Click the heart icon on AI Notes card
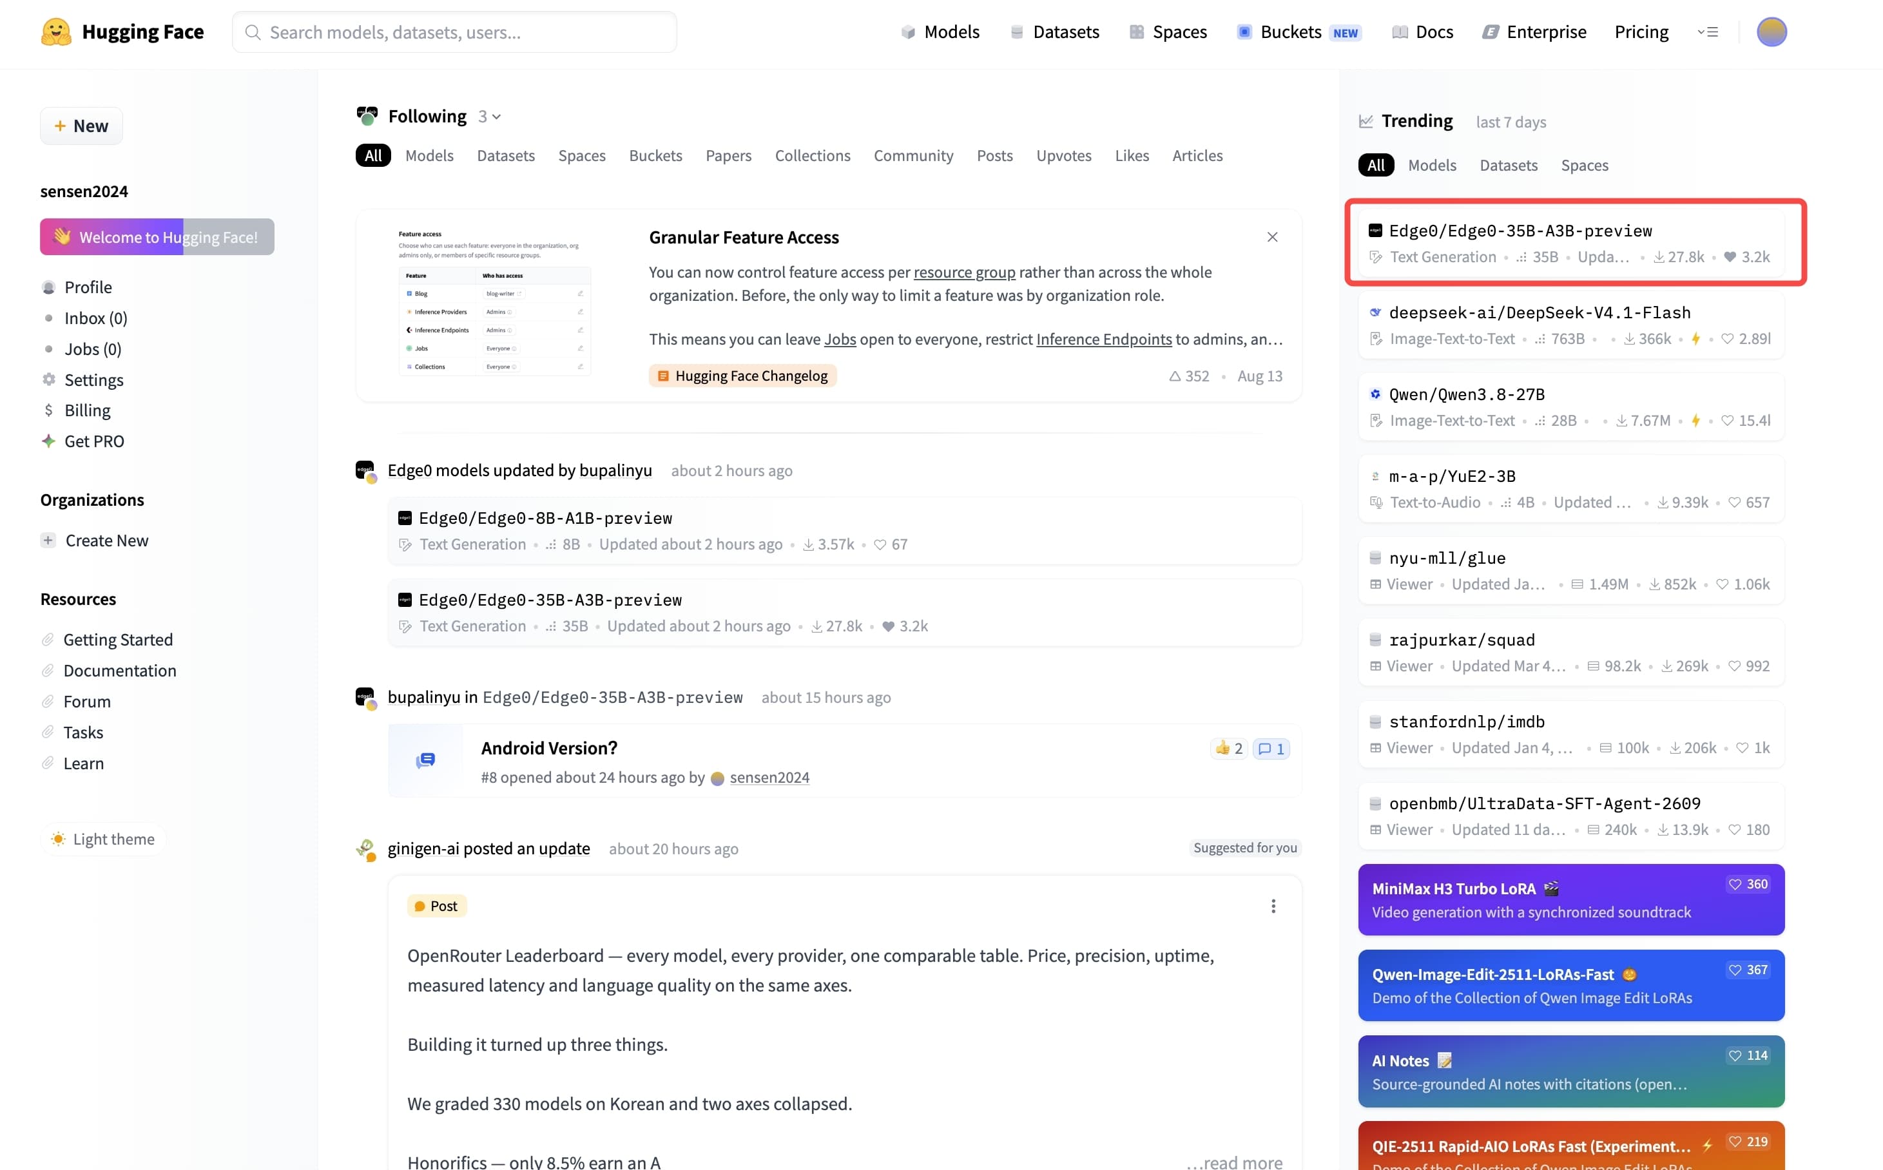This screenshot has height=1170, width=1883. [x=1734, y=1055]
